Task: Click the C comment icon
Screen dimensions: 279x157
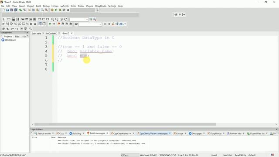Action: tap(65, 19)
